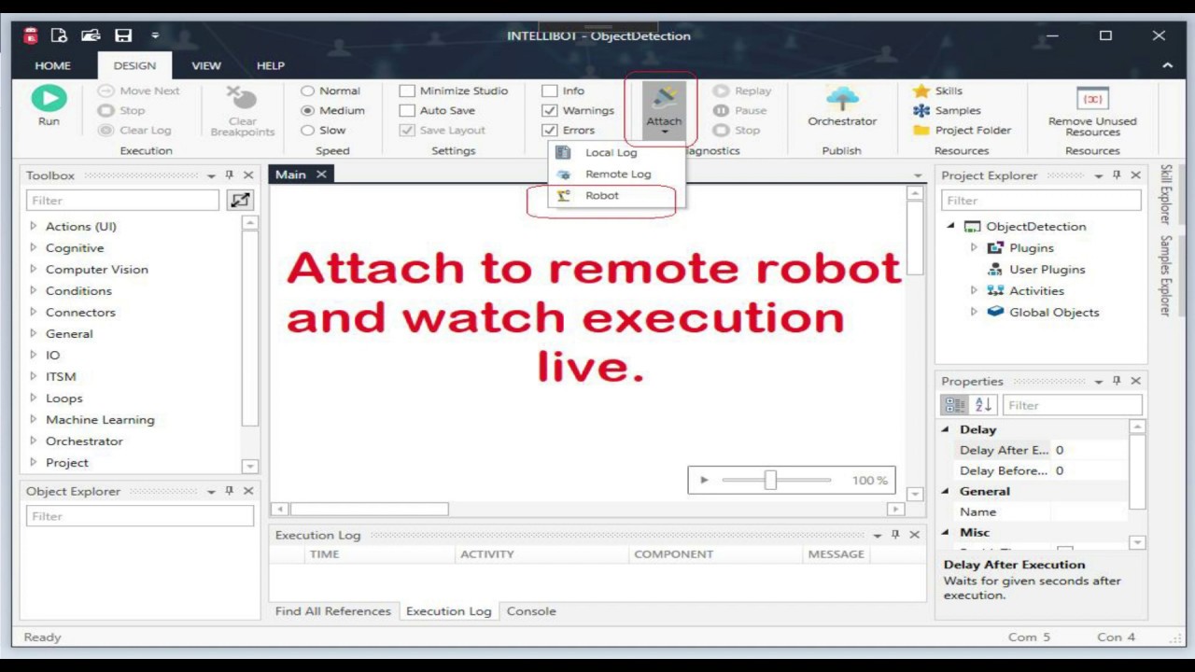Screen dimensions: 1195x672
Task: Expand Machine Learning toolbox category
Action: coord(34,419)
